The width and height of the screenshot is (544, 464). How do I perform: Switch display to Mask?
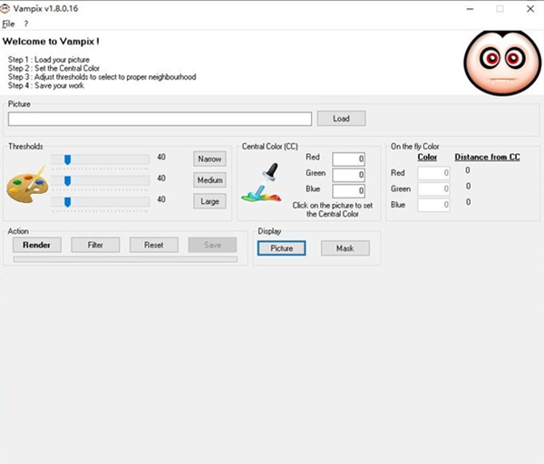point(345,248)
